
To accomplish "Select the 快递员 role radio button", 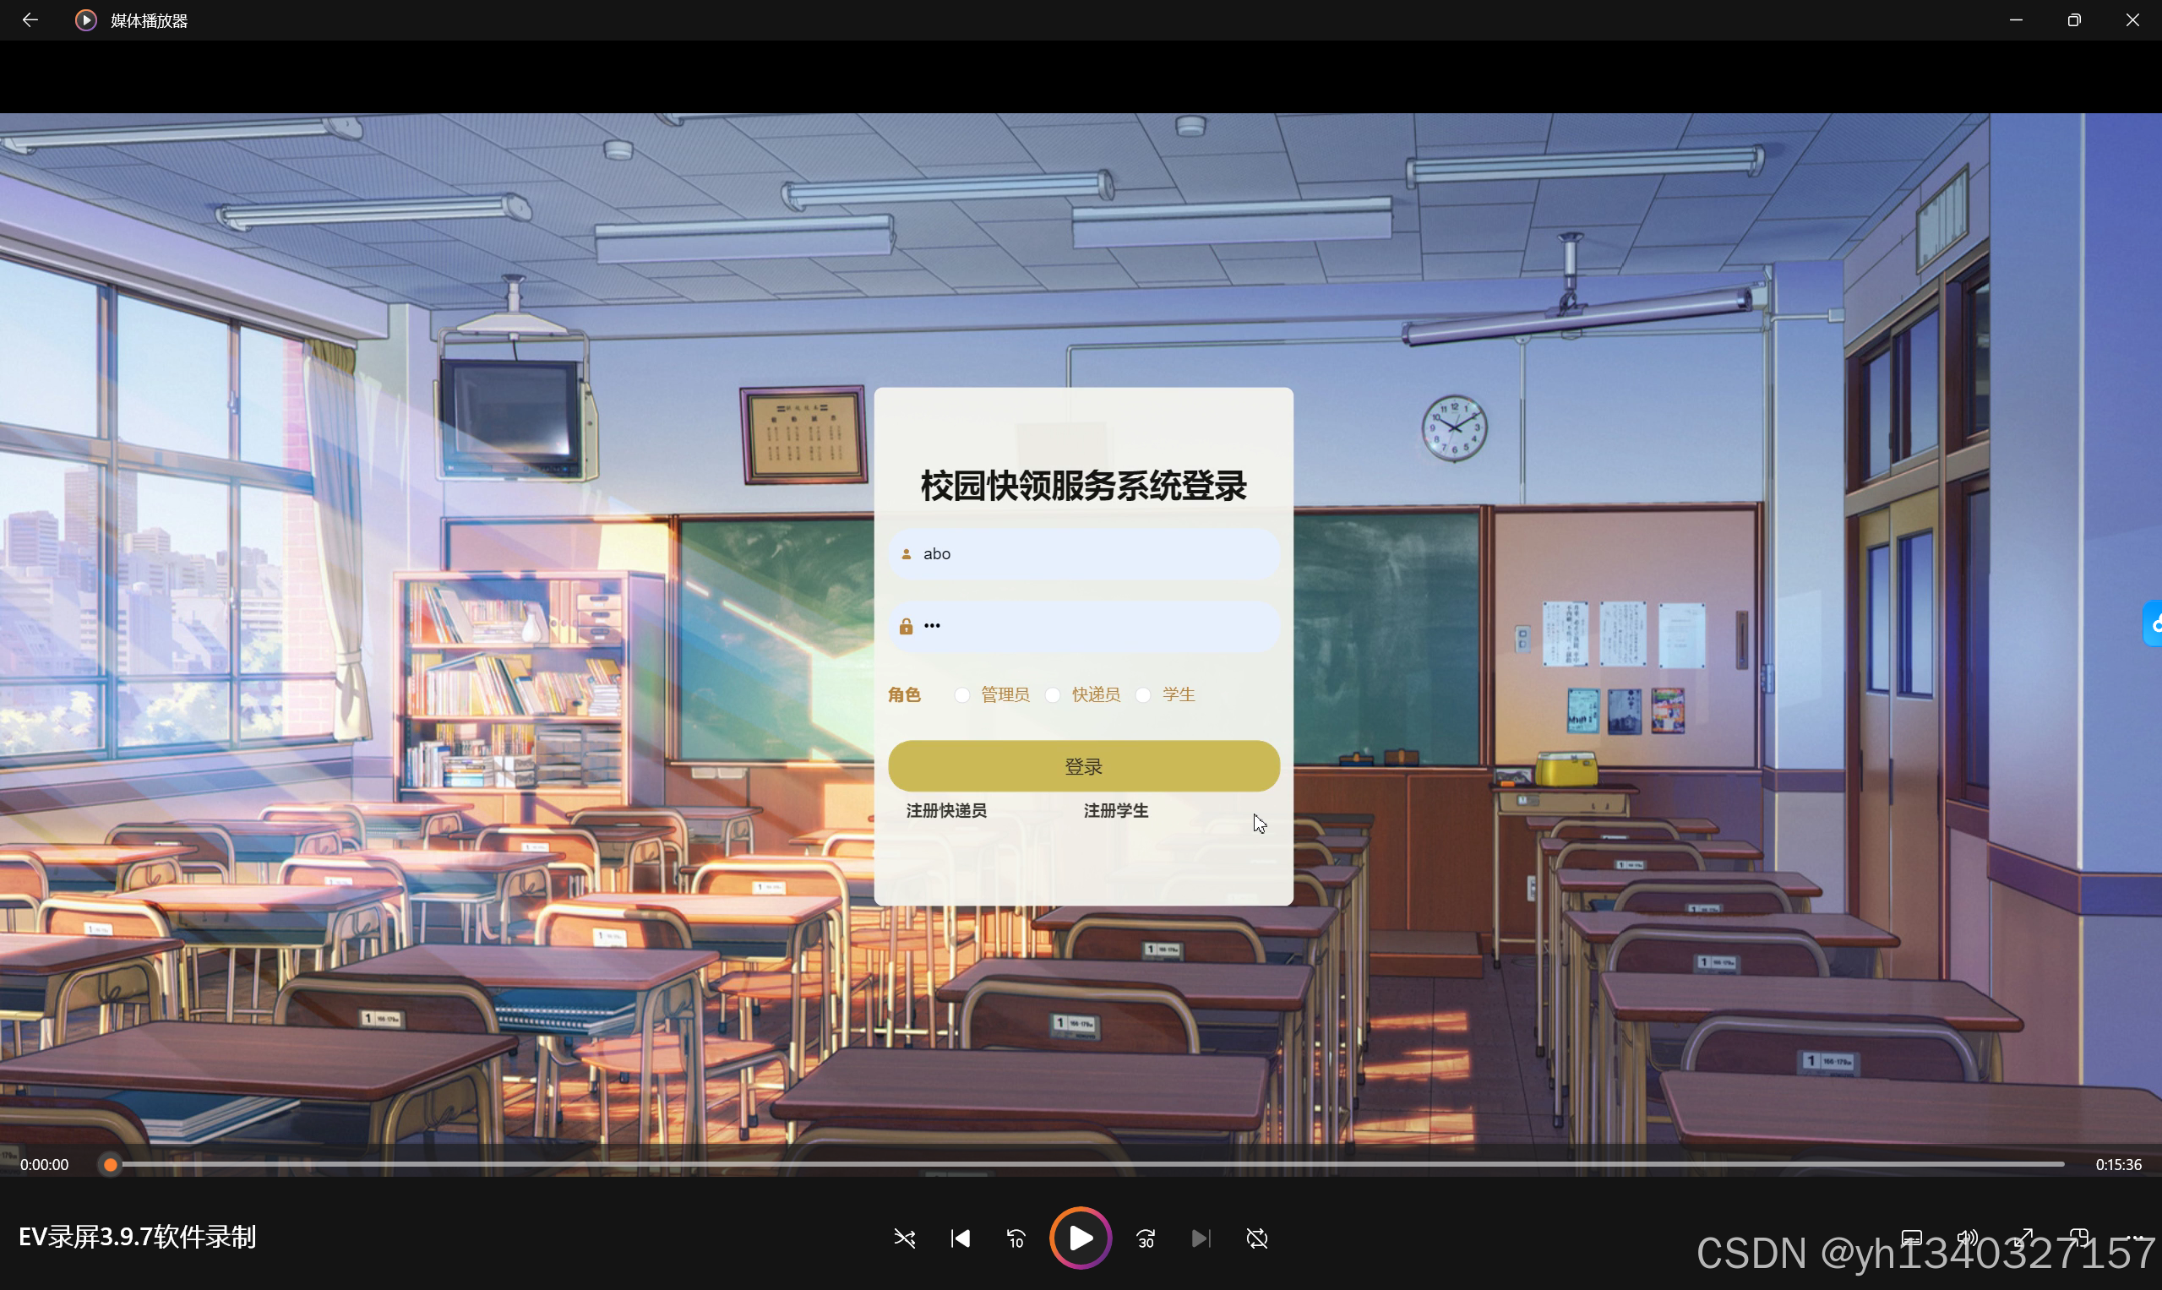I will (1053, 694).
